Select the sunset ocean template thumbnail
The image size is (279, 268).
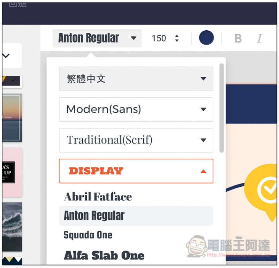pos(12,118)
